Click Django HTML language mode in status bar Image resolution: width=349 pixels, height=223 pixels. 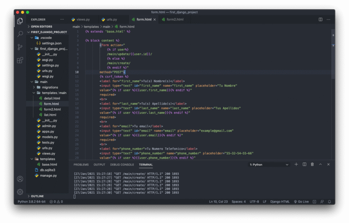tap(279, 202)
